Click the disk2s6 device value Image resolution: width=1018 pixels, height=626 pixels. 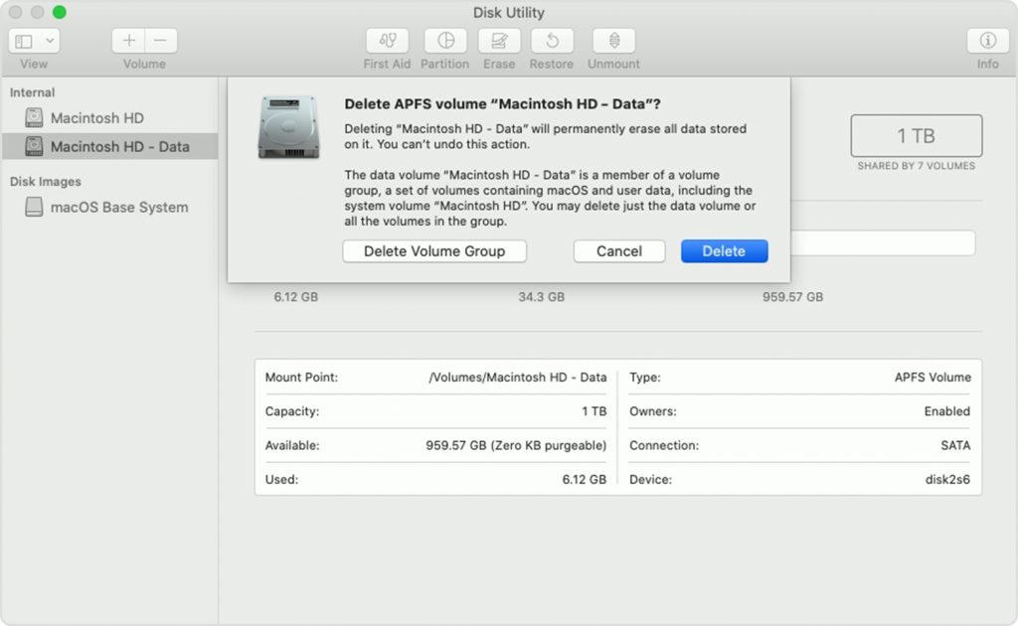947,479
